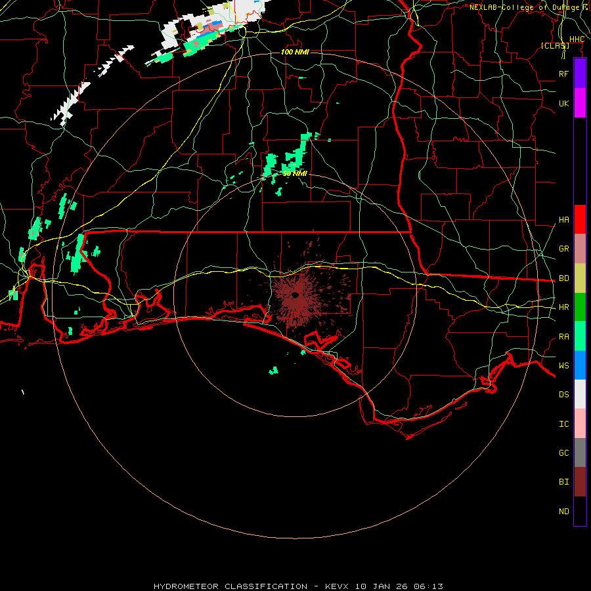This screenshot has height=591, width=591.
Task: Click the GC legend label
Action: click(563, 453)
